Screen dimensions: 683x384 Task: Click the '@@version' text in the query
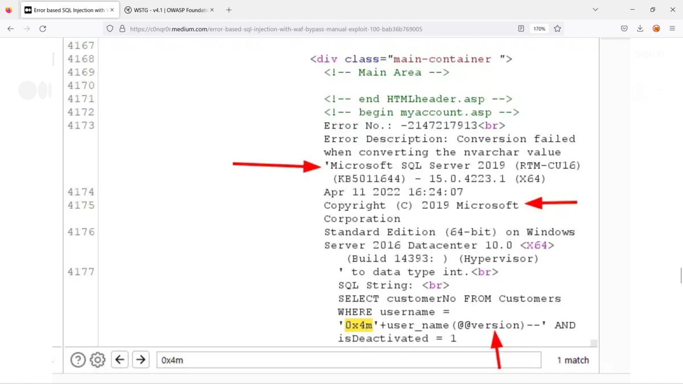tap(488, 325)
